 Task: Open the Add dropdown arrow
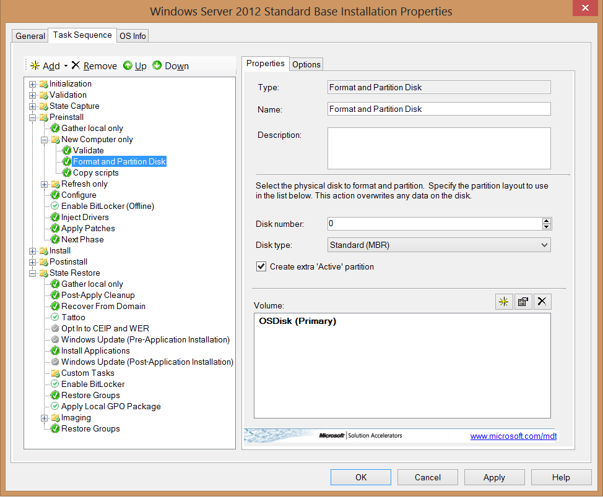tap(66, 66)
